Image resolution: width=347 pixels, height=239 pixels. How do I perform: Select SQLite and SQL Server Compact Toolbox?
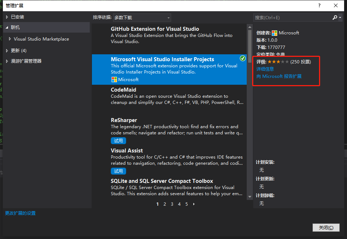[169, 188]
